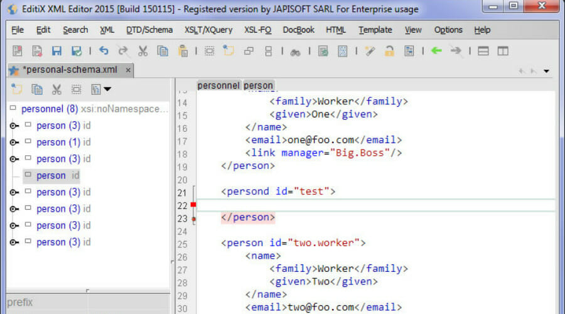Click the Select node toolbar icon
565x314 pixels.
click(209, 51)
